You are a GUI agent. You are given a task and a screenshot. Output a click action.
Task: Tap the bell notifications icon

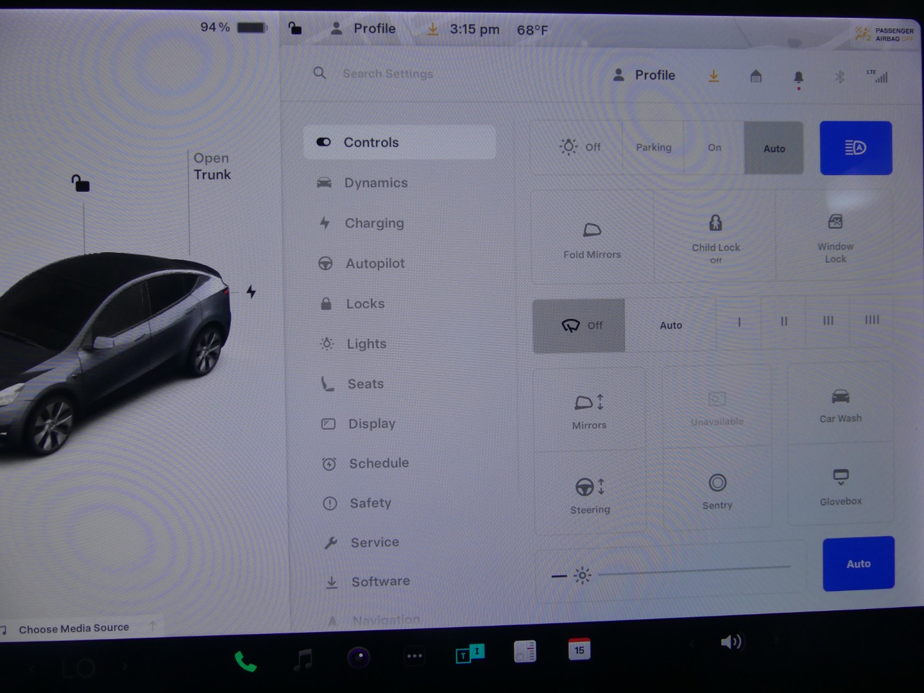coord(798,78)
